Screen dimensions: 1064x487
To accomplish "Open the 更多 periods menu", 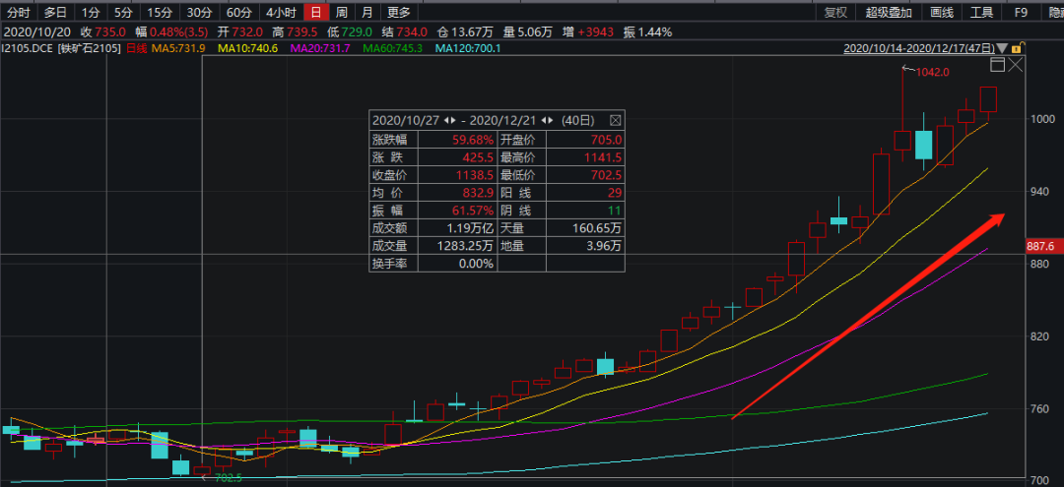I will tap(399, 12).
